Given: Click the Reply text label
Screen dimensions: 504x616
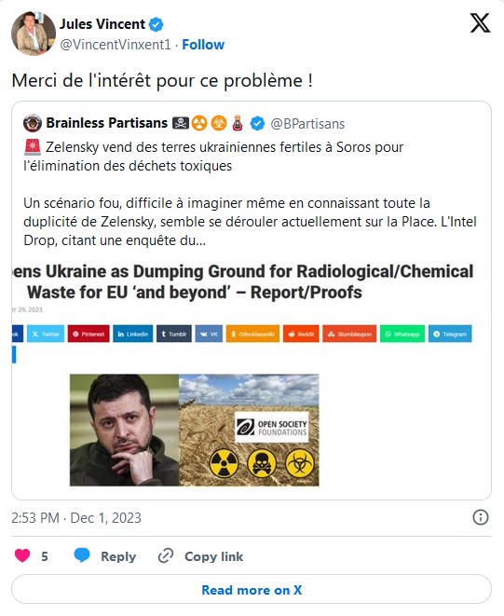Looking at the screenshot, I should [118, 556].
